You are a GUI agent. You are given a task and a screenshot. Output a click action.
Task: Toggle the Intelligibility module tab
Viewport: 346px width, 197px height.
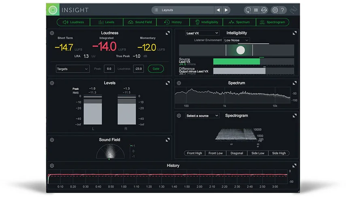point(206,22)
